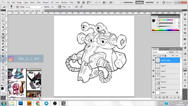Image resolution: width=188 pixels, height=106 pixels.
Task: Select Layer 4 thumbnail
Action: (x=158, y=71)
